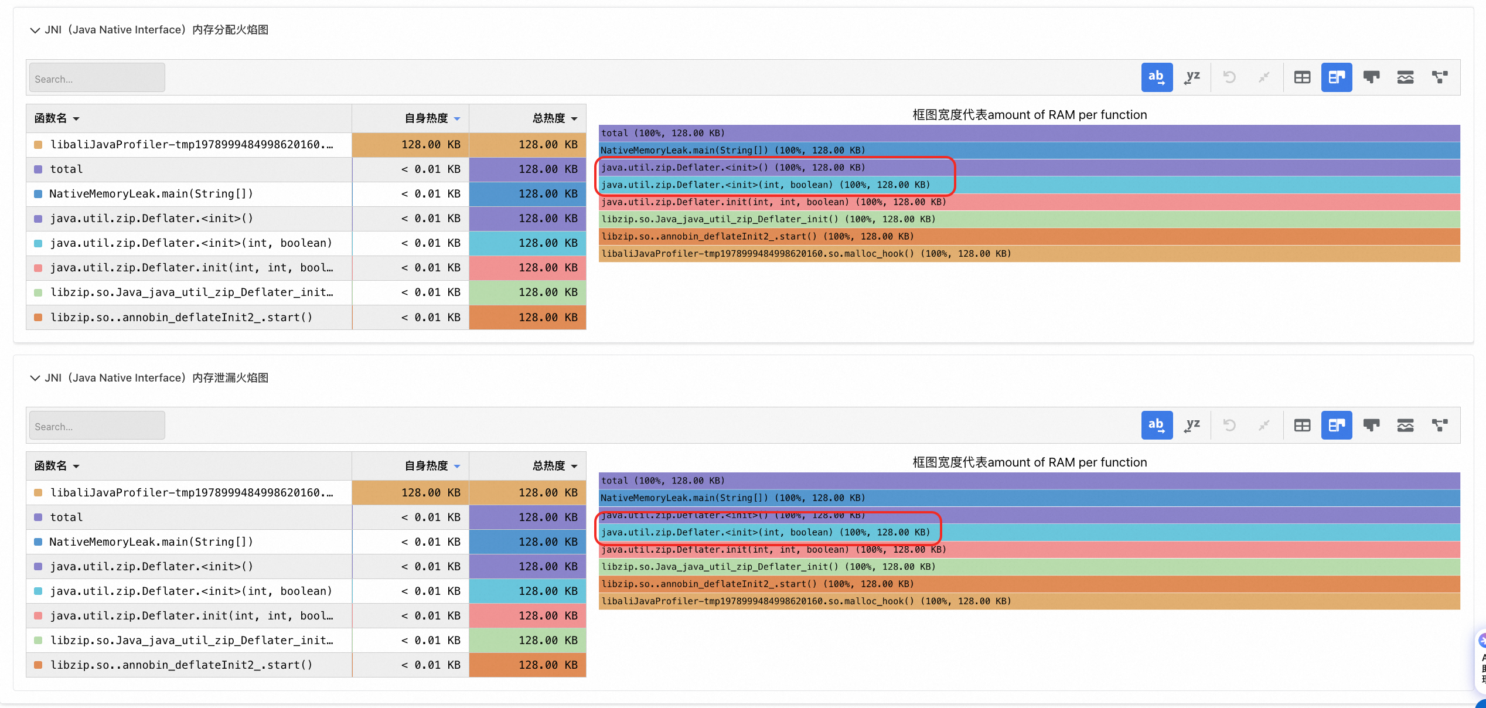
Task: Open sandwich view in upper toolbar
Action: click(1405, 77)
